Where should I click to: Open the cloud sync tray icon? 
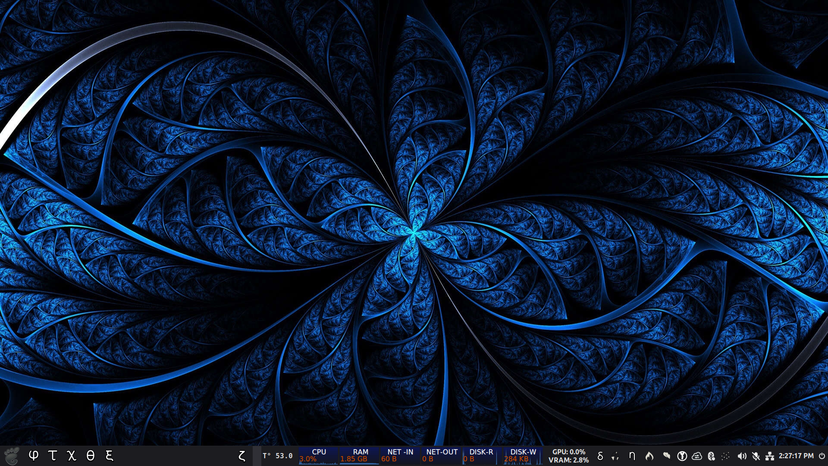tap(697, 456)
